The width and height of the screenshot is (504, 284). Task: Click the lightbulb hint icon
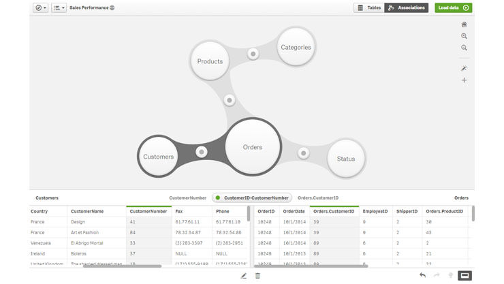pos(451,275)
